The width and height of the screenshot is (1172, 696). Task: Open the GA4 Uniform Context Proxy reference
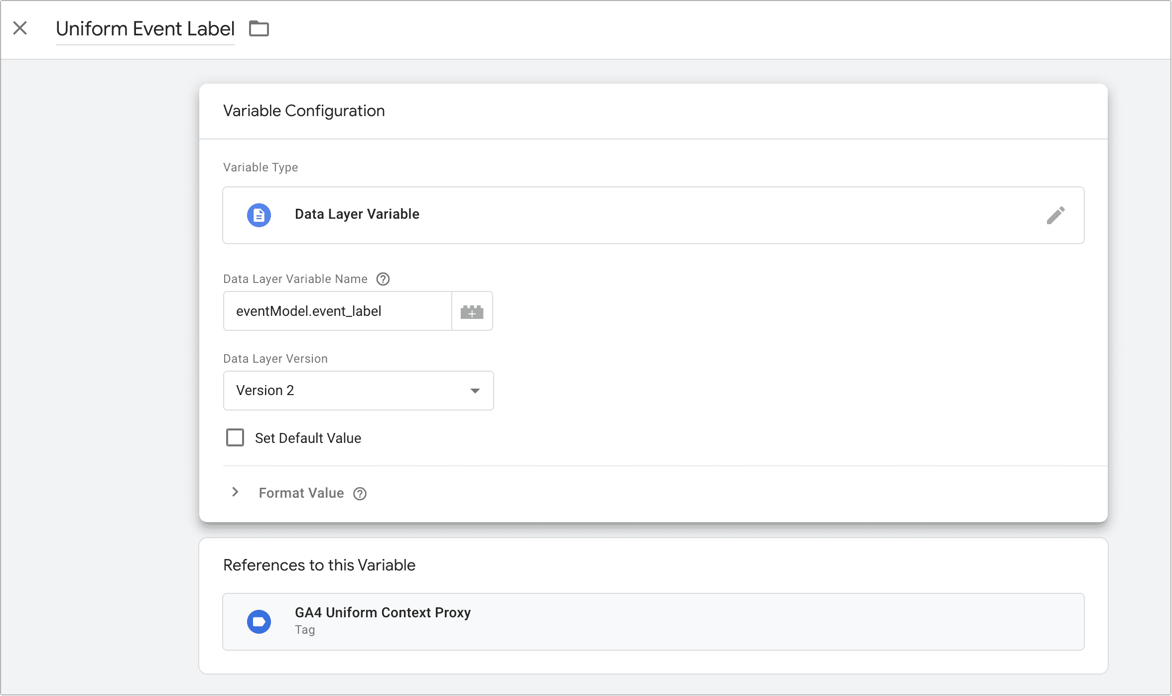(653, 622)
